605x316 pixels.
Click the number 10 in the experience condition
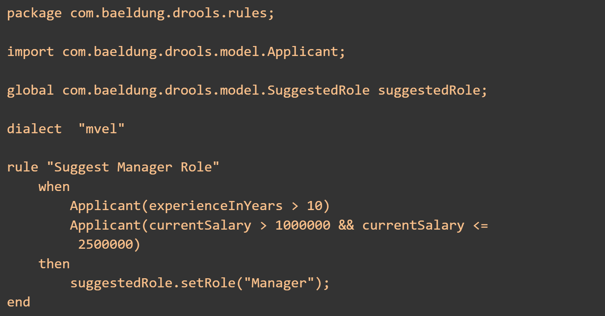314,206
